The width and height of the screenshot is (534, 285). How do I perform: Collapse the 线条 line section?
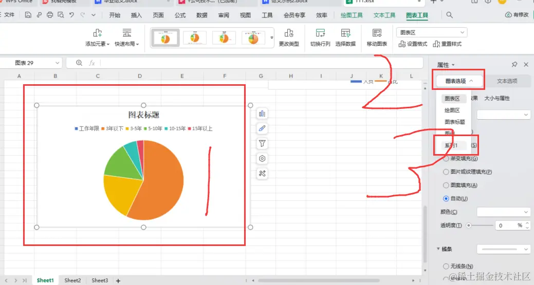pos(438,249)
